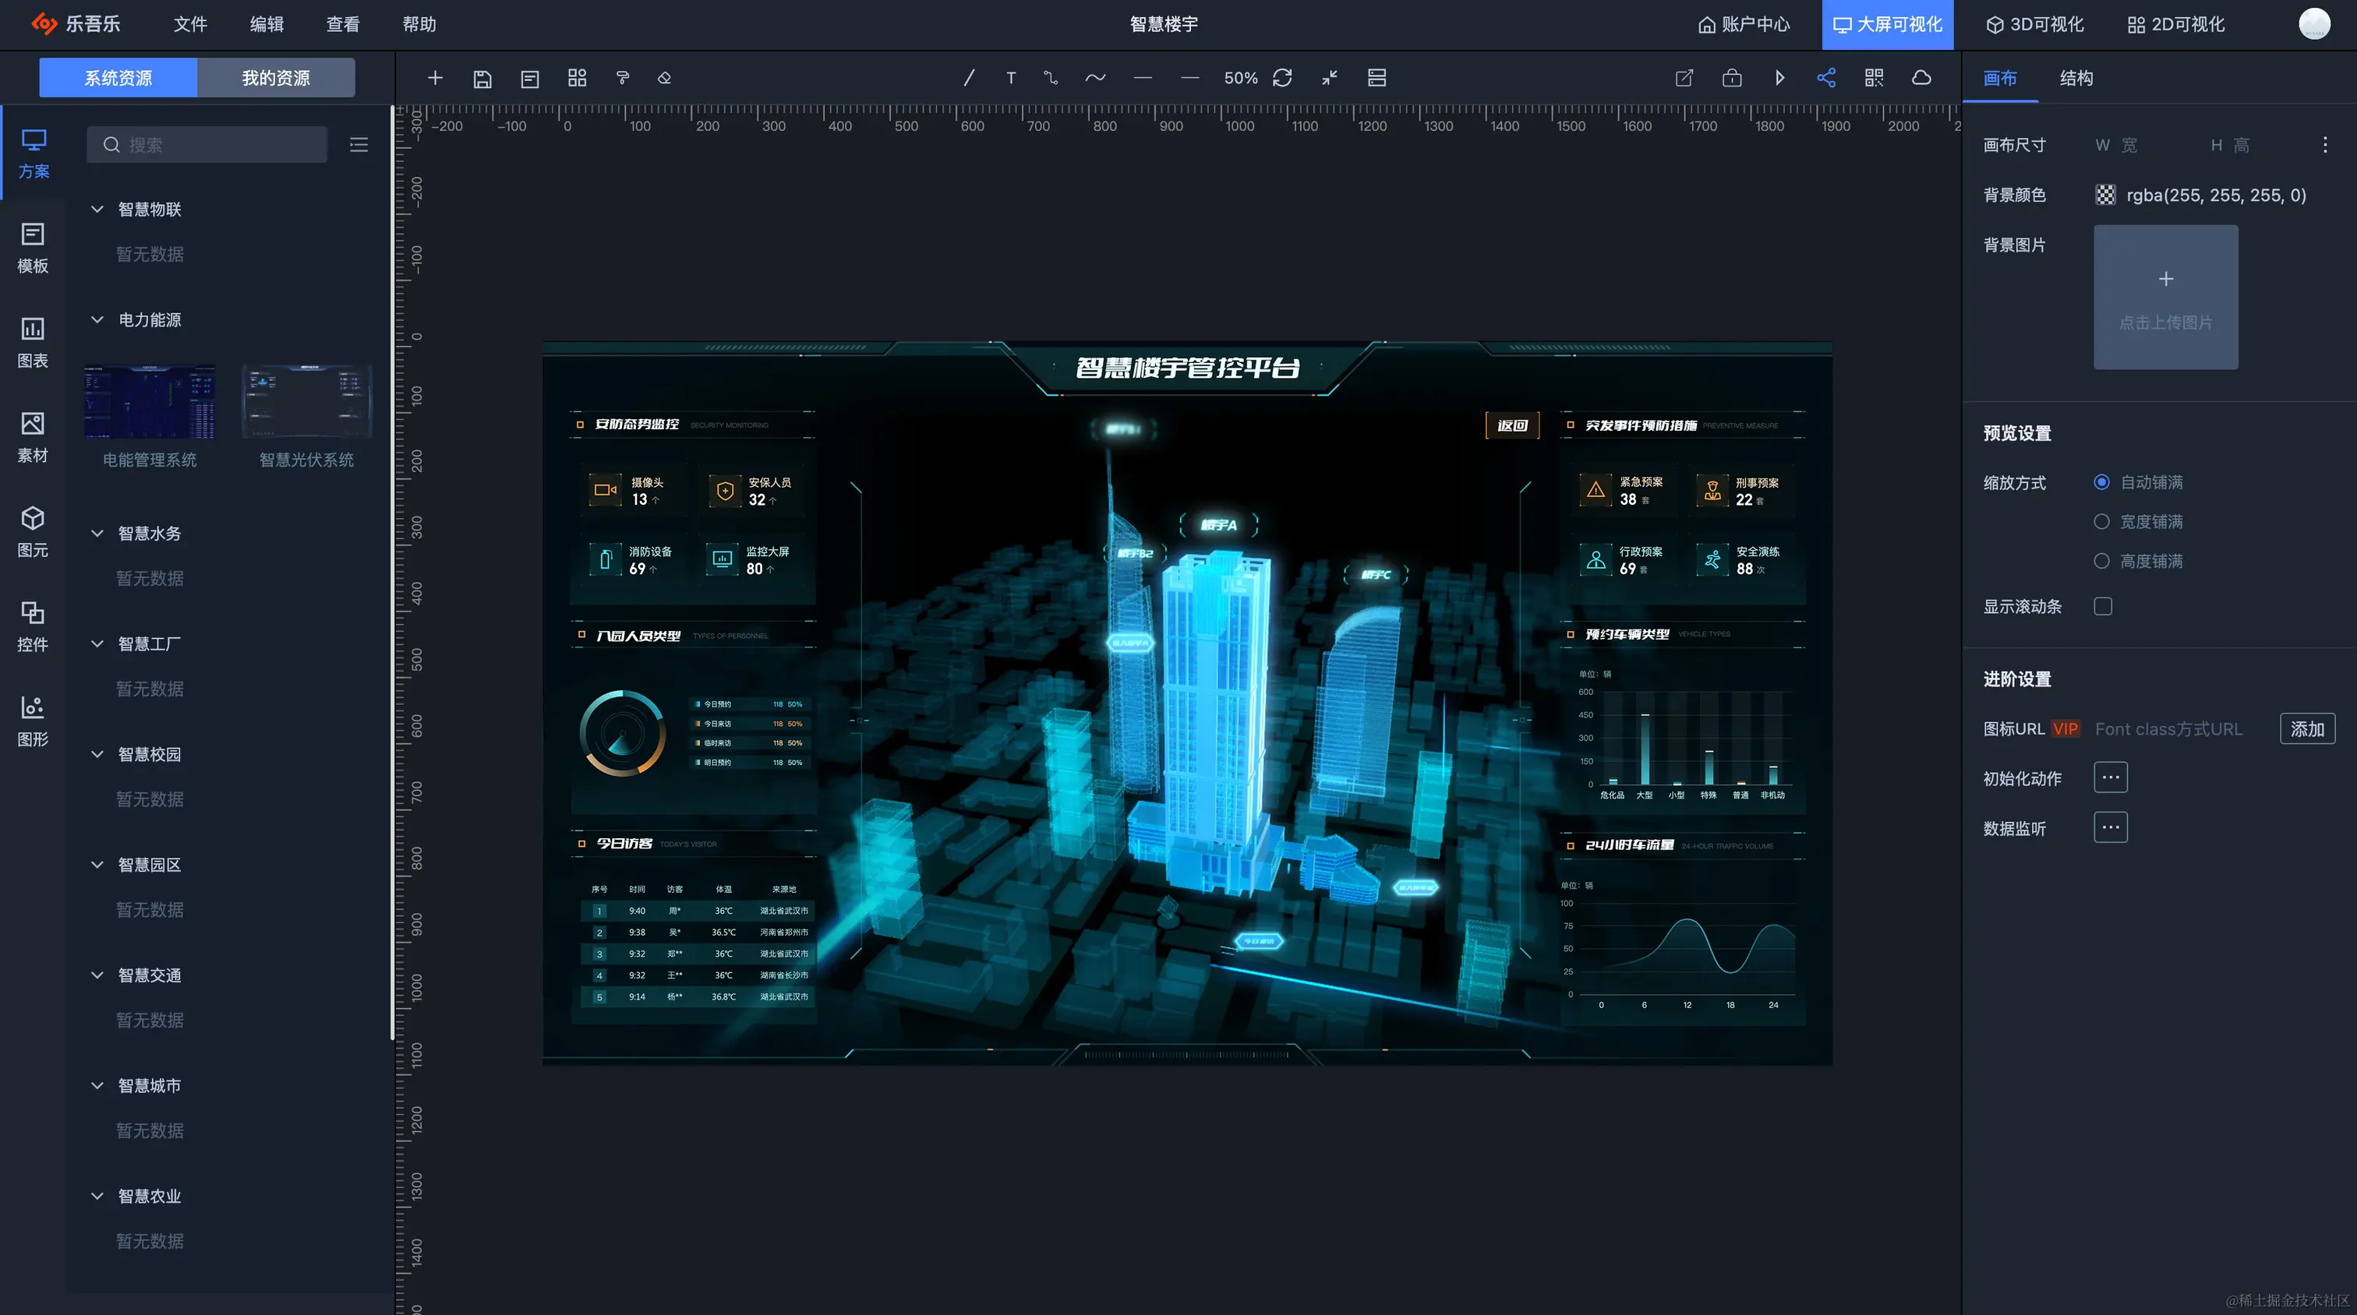Open the 文件 menu
Screen dimensions: 2357x1315
[190, 25]
